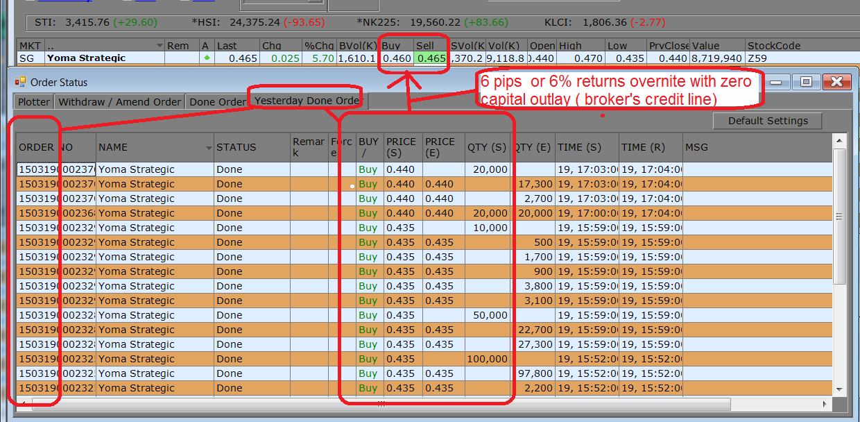The image size is (860, 422).
Task: Click the %Chg column header in the watchlist
Action: click(320, 46)
